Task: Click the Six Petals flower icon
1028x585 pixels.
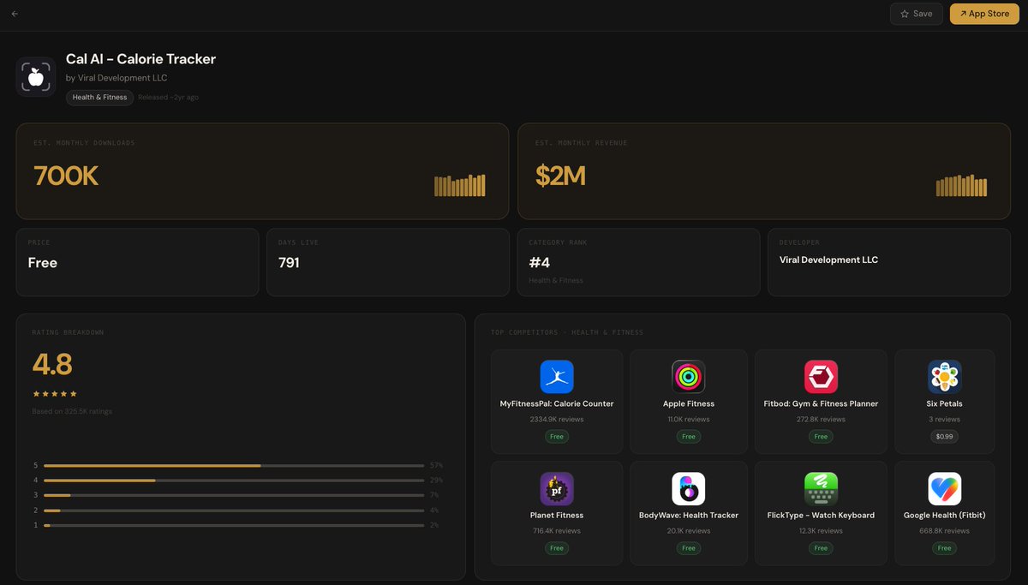Action: coord(945,377)
